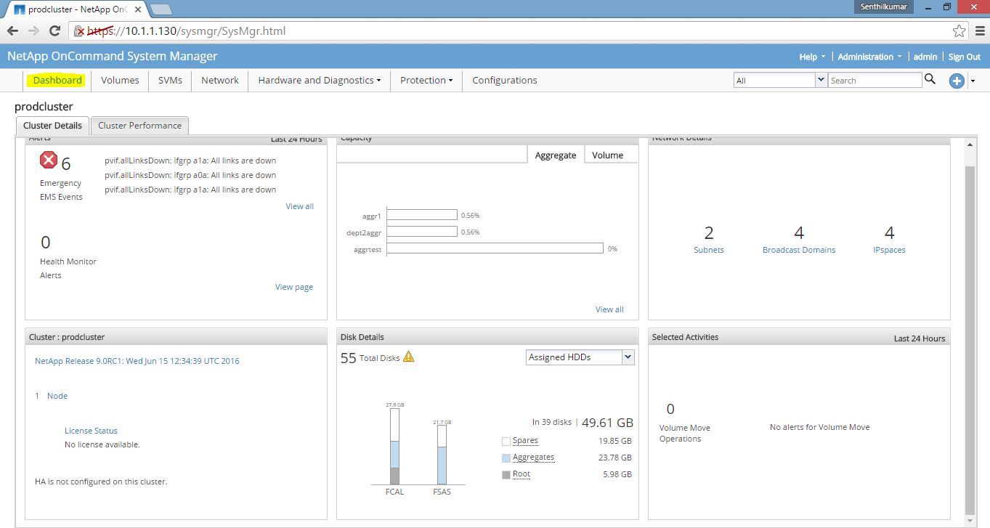The image size is (990, 528).
Task: Toggle the Root checkbox in Disk Details
Action: coord(506,474)
